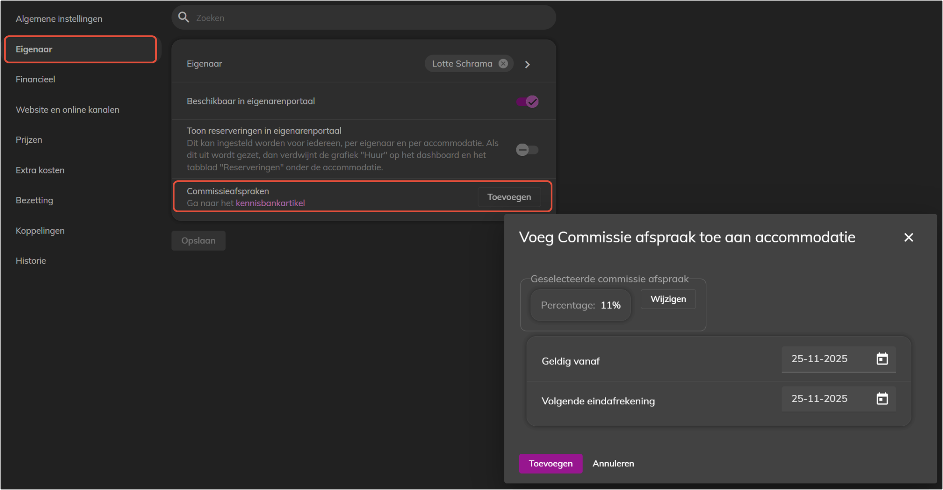The height and width of the screenshot is (490, 943).
Task: Cancel the dialog with Annuleren
Action: [613, 463]
